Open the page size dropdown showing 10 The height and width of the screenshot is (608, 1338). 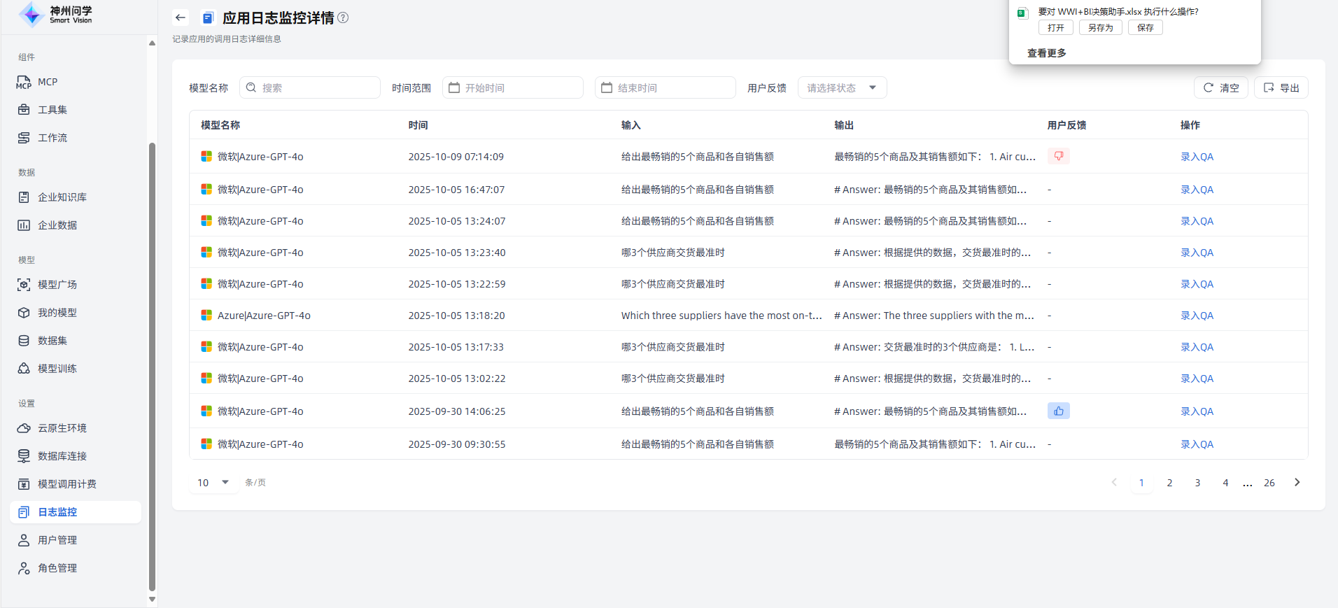[213, 482]
